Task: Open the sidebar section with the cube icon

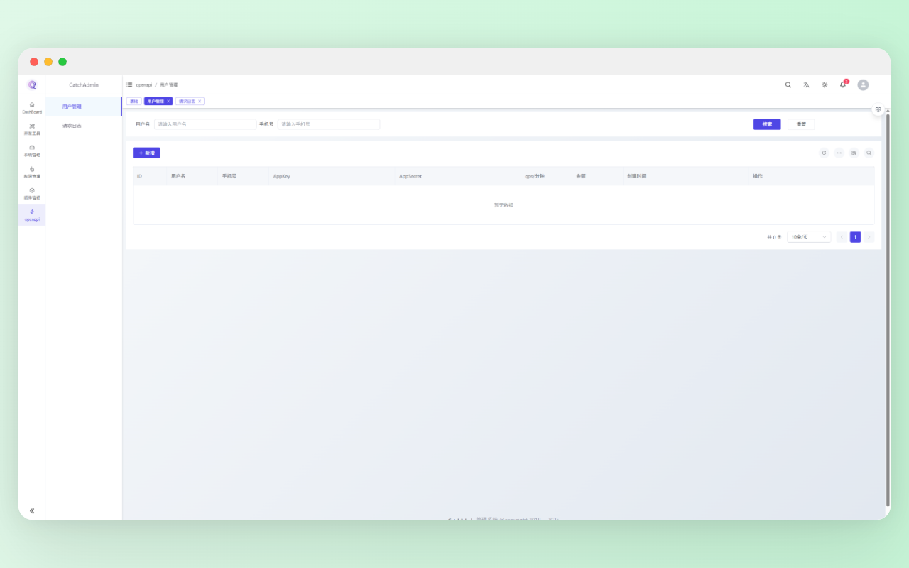Action: [x=32, y=193]
